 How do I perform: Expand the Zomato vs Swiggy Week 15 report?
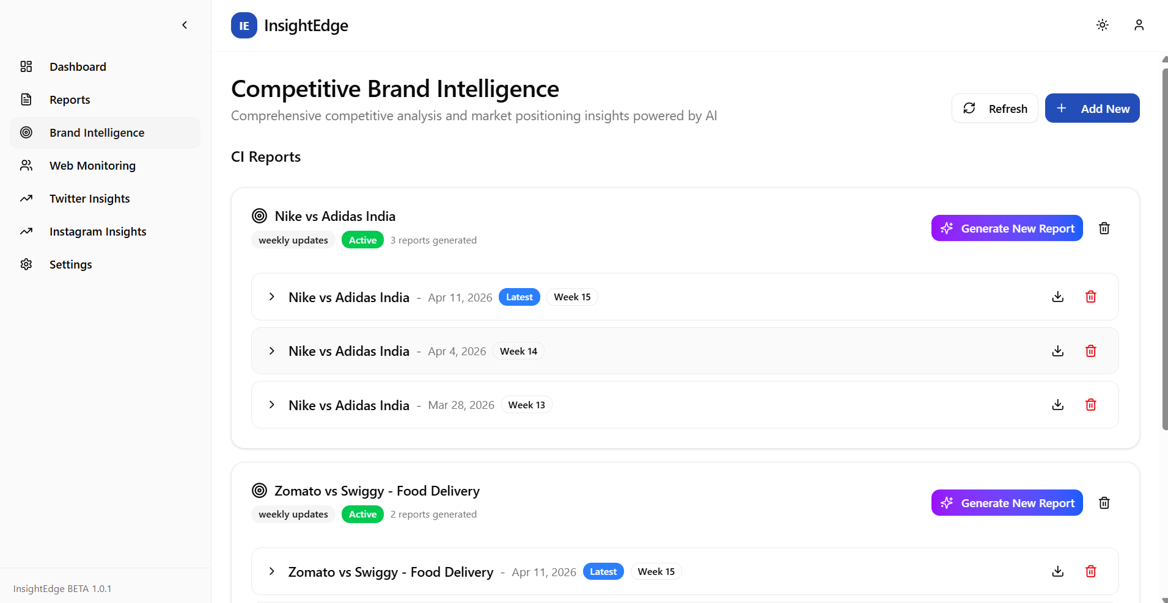pyautogui.click(x=272, y=571)
